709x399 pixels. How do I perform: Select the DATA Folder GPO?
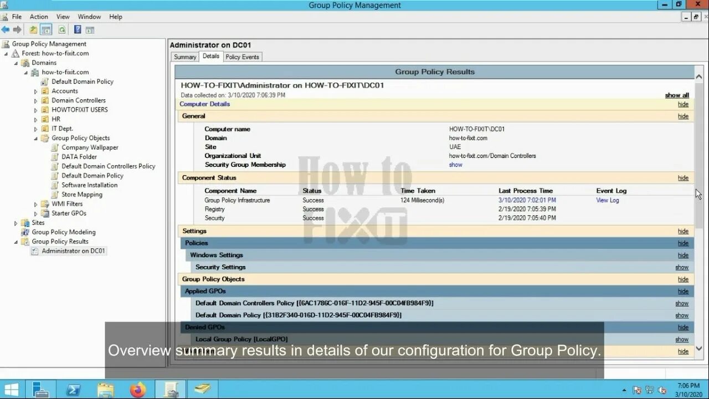pos(79,157)
